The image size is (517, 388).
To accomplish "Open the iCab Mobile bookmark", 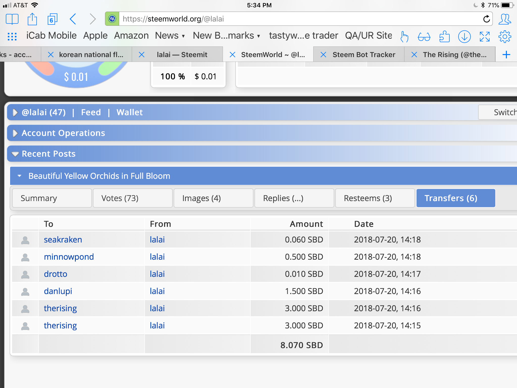I will pyautogui.click(x=51, y=36).
